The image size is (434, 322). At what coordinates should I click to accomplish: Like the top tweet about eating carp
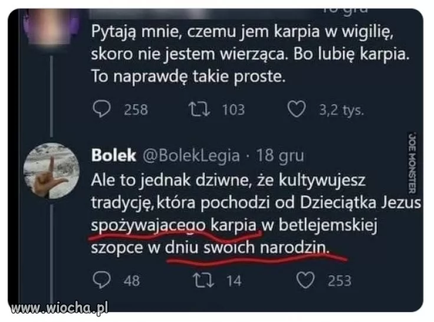296,110
